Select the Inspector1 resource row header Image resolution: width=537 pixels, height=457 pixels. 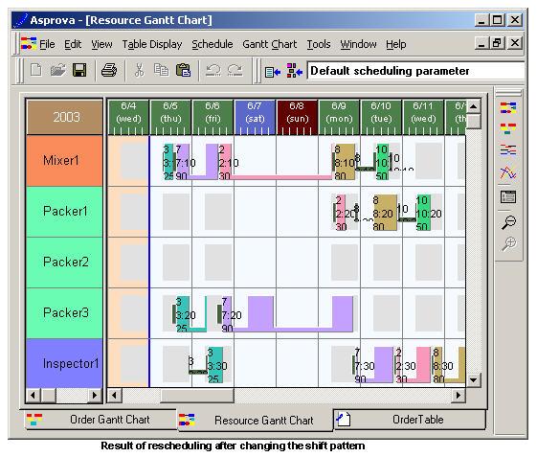point(64,363)
